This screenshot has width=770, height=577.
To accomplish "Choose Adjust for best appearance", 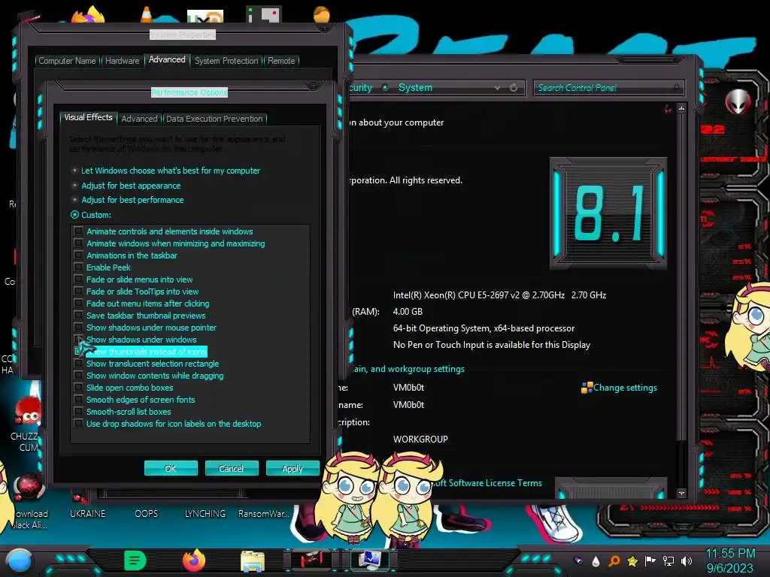I will pos(74,186).
